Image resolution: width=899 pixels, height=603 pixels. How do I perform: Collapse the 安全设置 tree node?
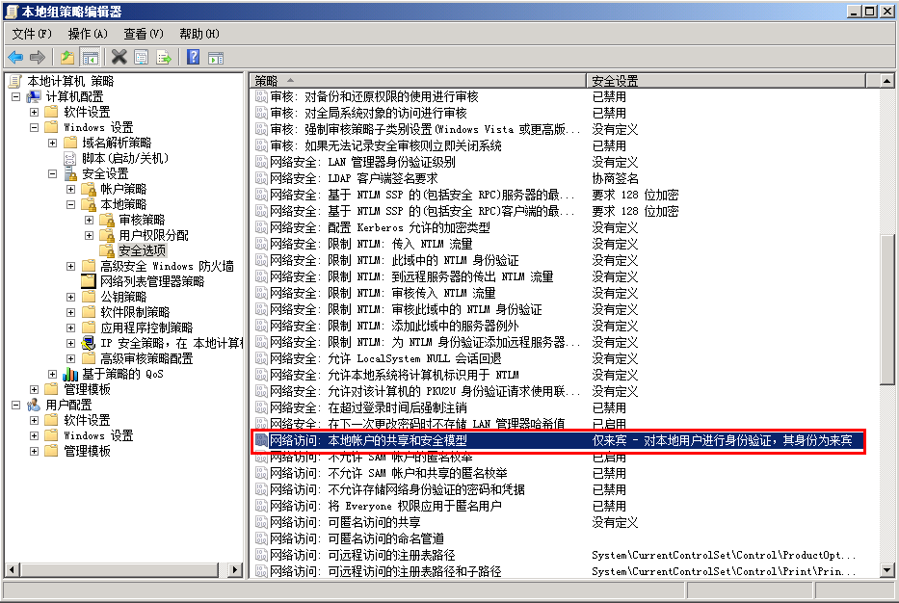(53, 173)
